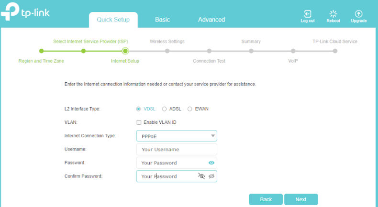Image resolution: width=378 pixels, height=207 pixels.
Task: Click the Internet Setup progress step dot
Action: pos(125,51)
